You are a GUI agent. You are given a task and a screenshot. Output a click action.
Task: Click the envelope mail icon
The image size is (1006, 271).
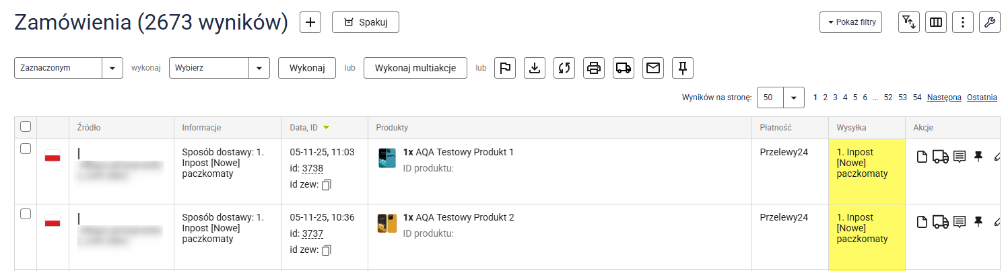click(x=653, y=68)
